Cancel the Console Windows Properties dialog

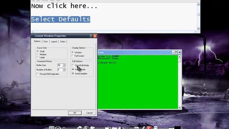89,113
